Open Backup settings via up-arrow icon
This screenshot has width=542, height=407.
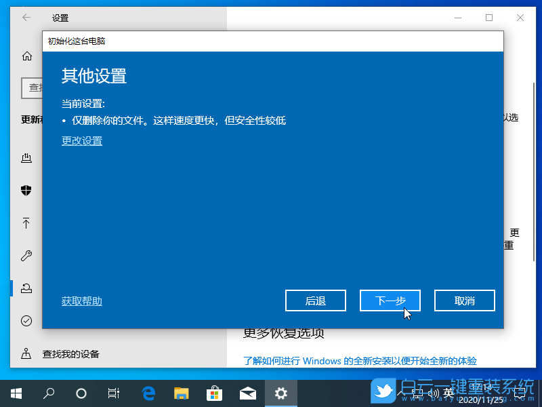[26, 223]
